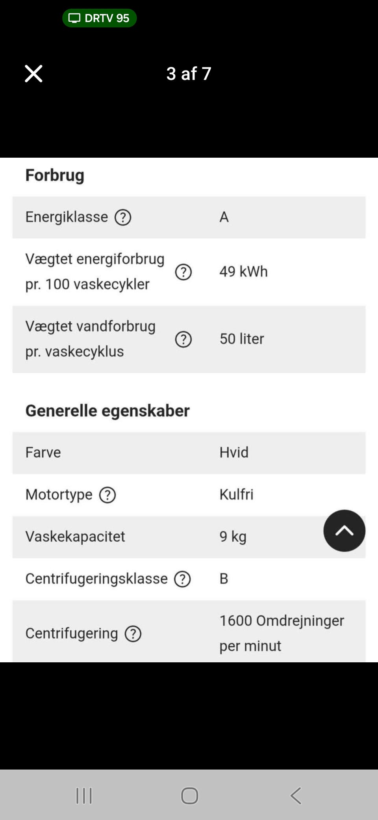
Task: Tap the Android back arrow
Action: pos(296,796)
